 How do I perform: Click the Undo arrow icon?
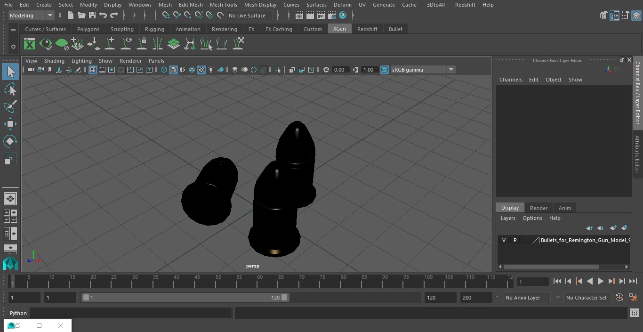(x=103, y=16)
